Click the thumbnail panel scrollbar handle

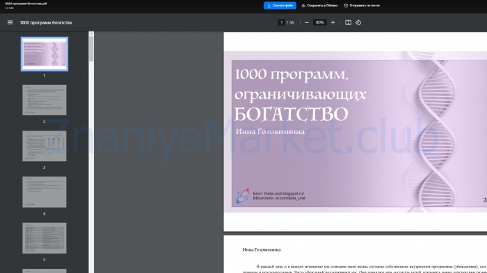pyautogui.click(x=91, y=49)
